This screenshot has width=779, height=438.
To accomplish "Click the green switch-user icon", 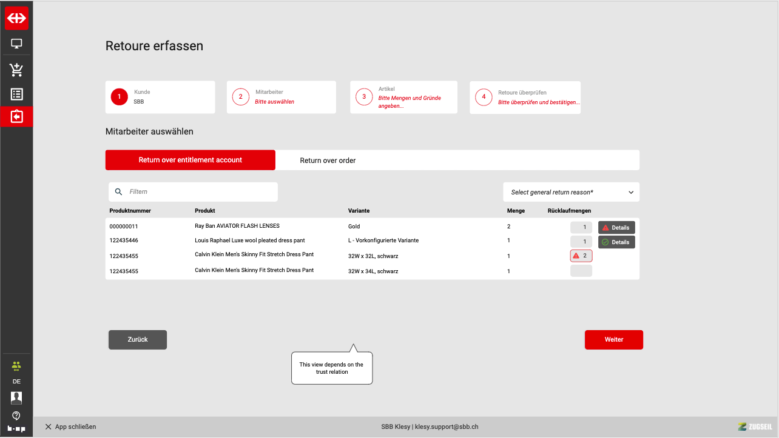I will tap(16, 366).
